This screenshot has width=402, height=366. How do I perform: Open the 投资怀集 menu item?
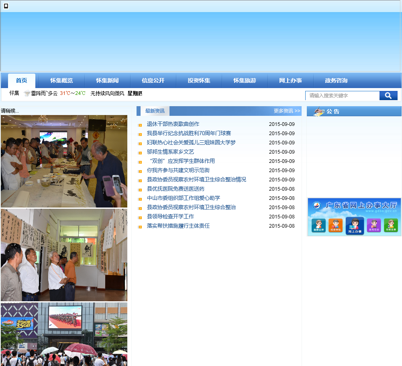[199, 81]
